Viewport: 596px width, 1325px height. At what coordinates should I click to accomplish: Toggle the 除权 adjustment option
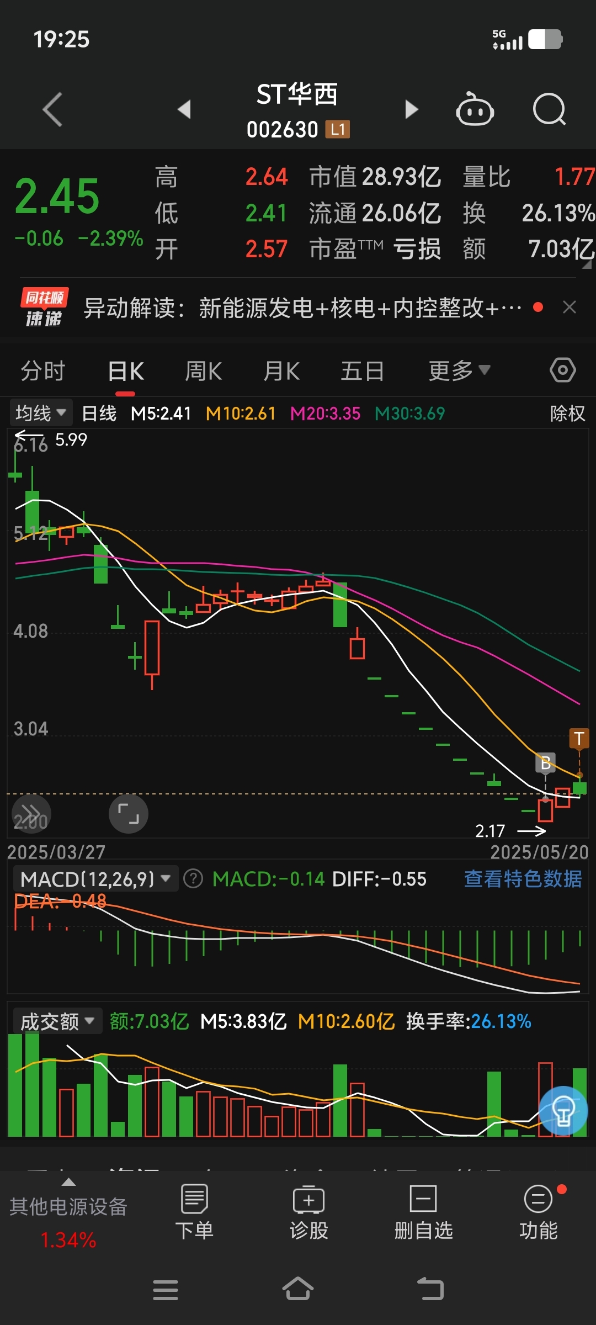tap(567, 413)
